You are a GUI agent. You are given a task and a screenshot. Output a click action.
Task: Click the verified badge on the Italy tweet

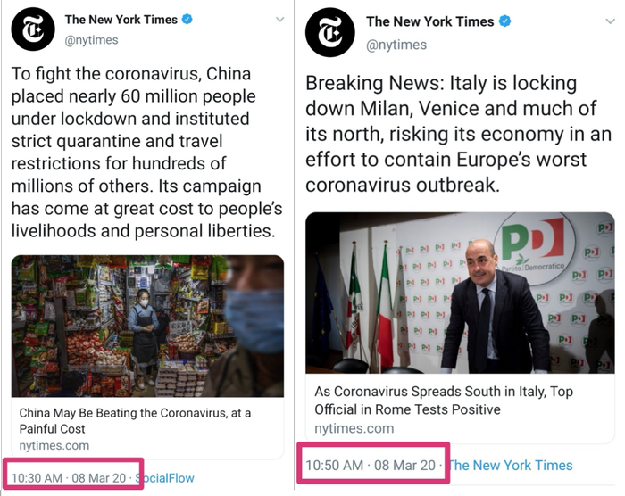click(x=504, y=21)
